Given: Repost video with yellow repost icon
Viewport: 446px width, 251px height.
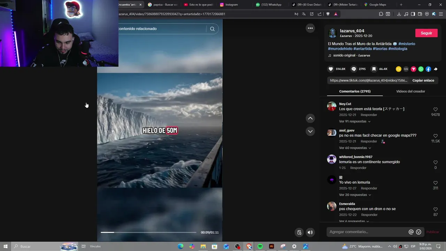Looking at the screenshot, I should (398, 69).
